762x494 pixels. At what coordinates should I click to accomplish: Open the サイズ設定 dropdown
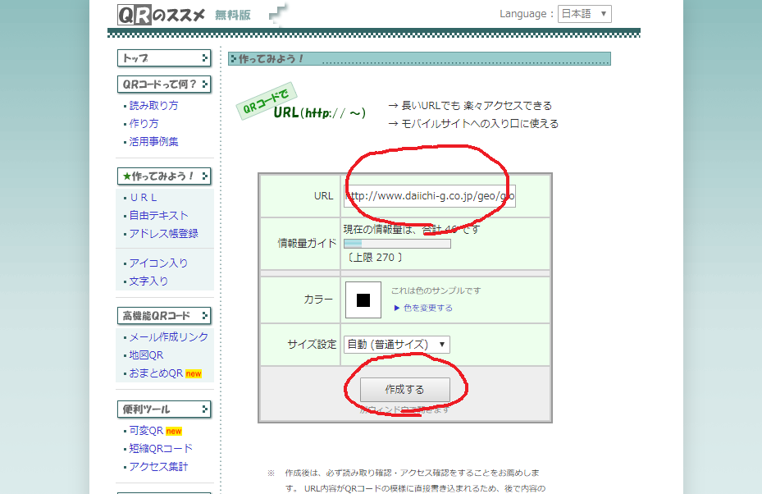tap(396, 345)
